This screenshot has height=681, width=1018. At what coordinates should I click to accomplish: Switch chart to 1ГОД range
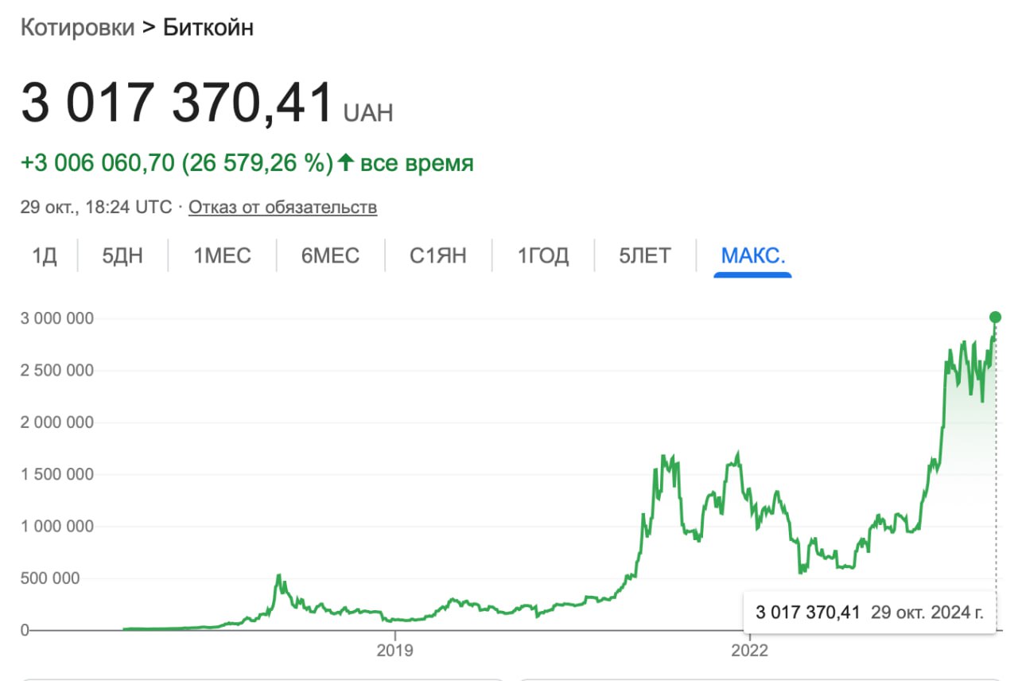543,256
